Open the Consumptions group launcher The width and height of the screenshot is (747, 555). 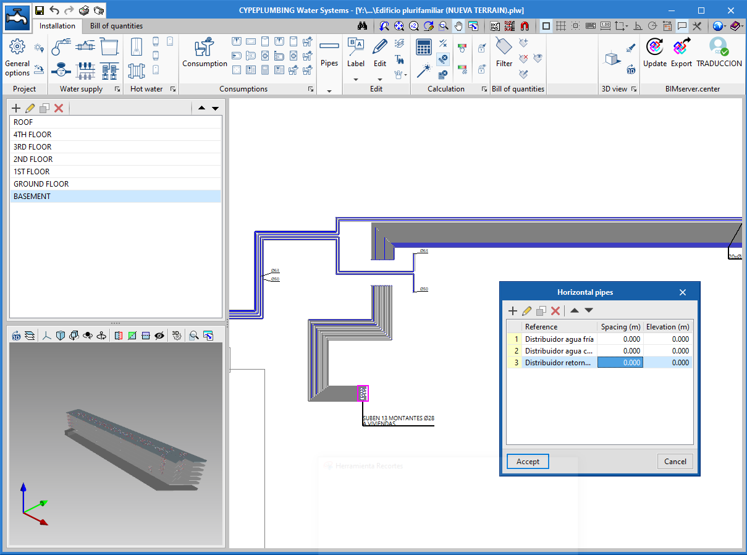coord(311,89)
